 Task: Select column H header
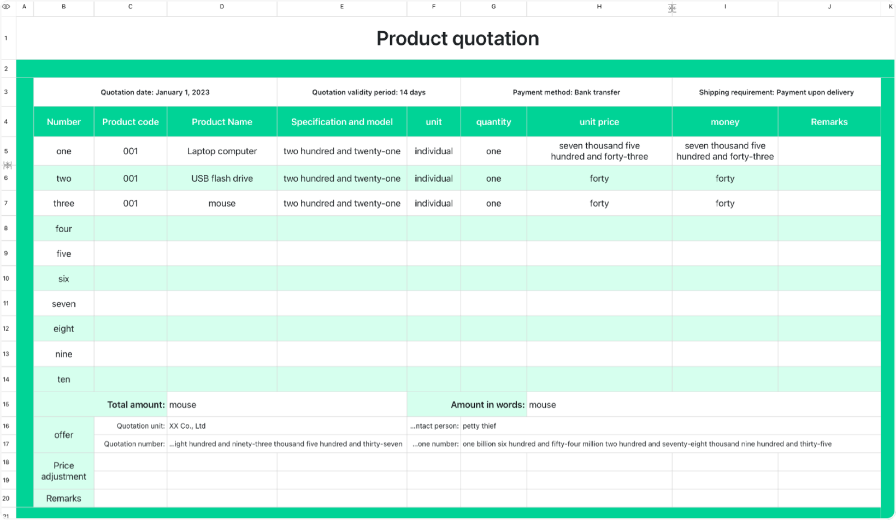tap(599, 7)
